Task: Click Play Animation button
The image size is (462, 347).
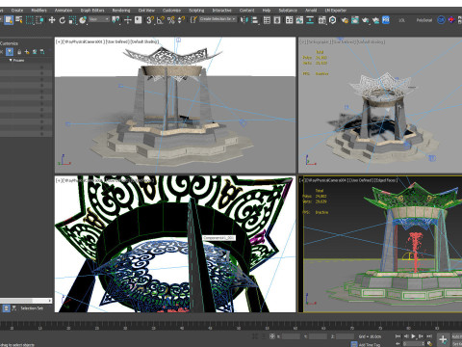Action: 413,336
